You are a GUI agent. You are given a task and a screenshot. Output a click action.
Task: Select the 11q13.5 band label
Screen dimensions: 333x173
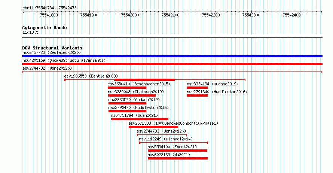pyautogui.click(x=30, y=33)
